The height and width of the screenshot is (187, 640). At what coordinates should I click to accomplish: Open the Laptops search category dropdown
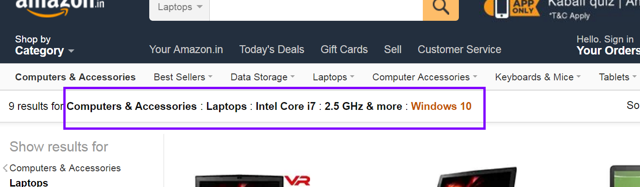[x=180, y=8]
